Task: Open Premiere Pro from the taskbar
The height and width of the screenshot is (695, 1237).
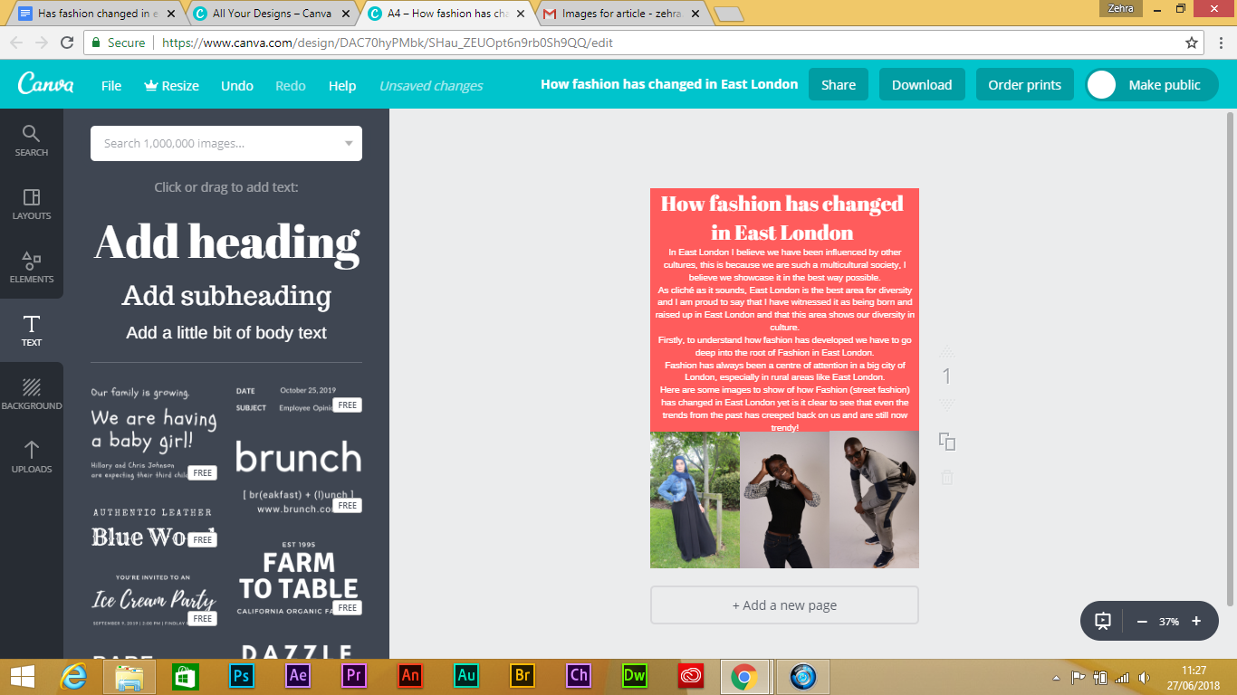Action: 352,676
